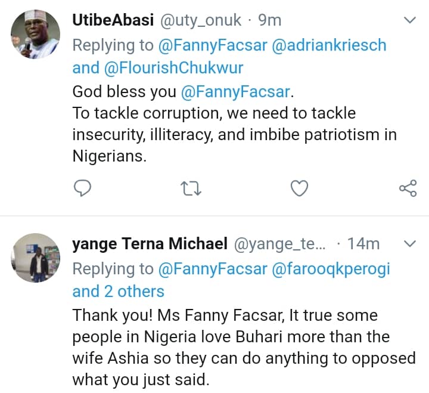Screen dimensions: 429x393
Task: Show 'and 2 others' reply recipients
Action: (118, 292)
